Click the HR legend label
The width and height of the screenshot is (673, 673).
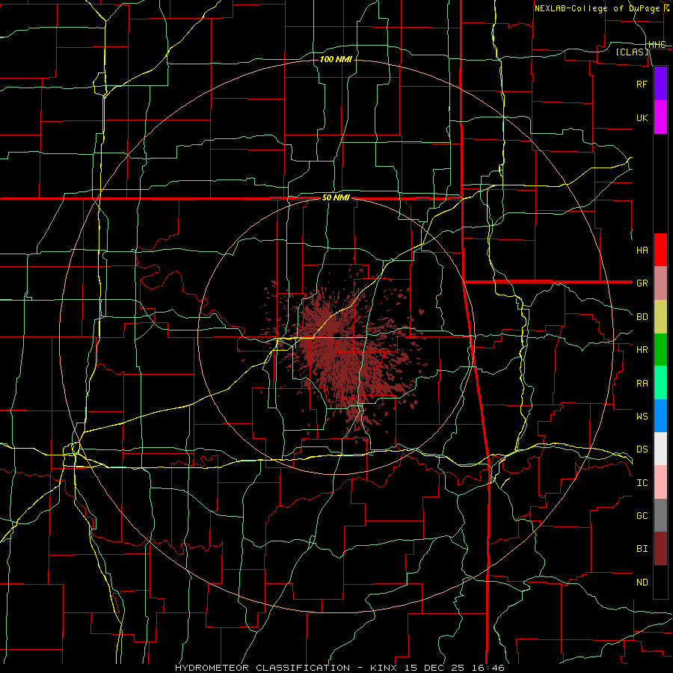click(x=642, y=350)
